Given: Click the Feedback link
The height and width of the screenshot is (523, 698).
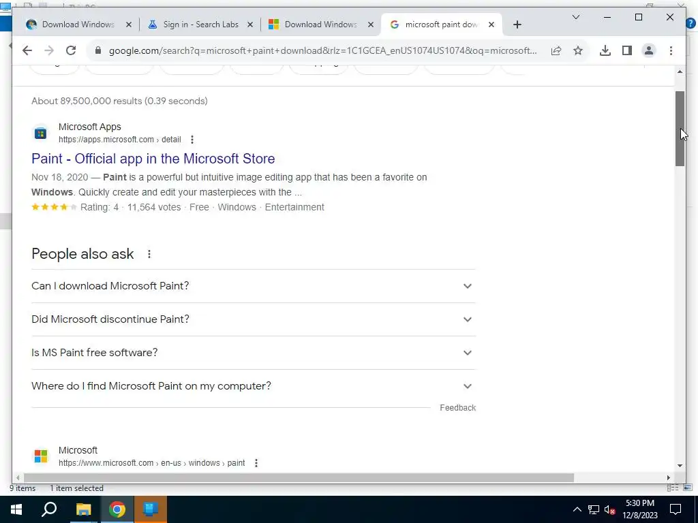Looking at the screenshot, I should 457,408.
